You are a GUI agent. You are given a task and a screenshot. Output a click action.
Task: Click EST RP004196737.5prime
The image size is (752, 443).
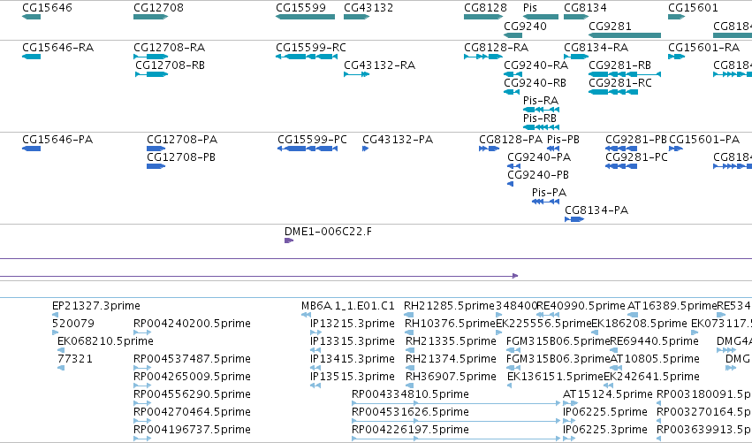coord(192,430)
